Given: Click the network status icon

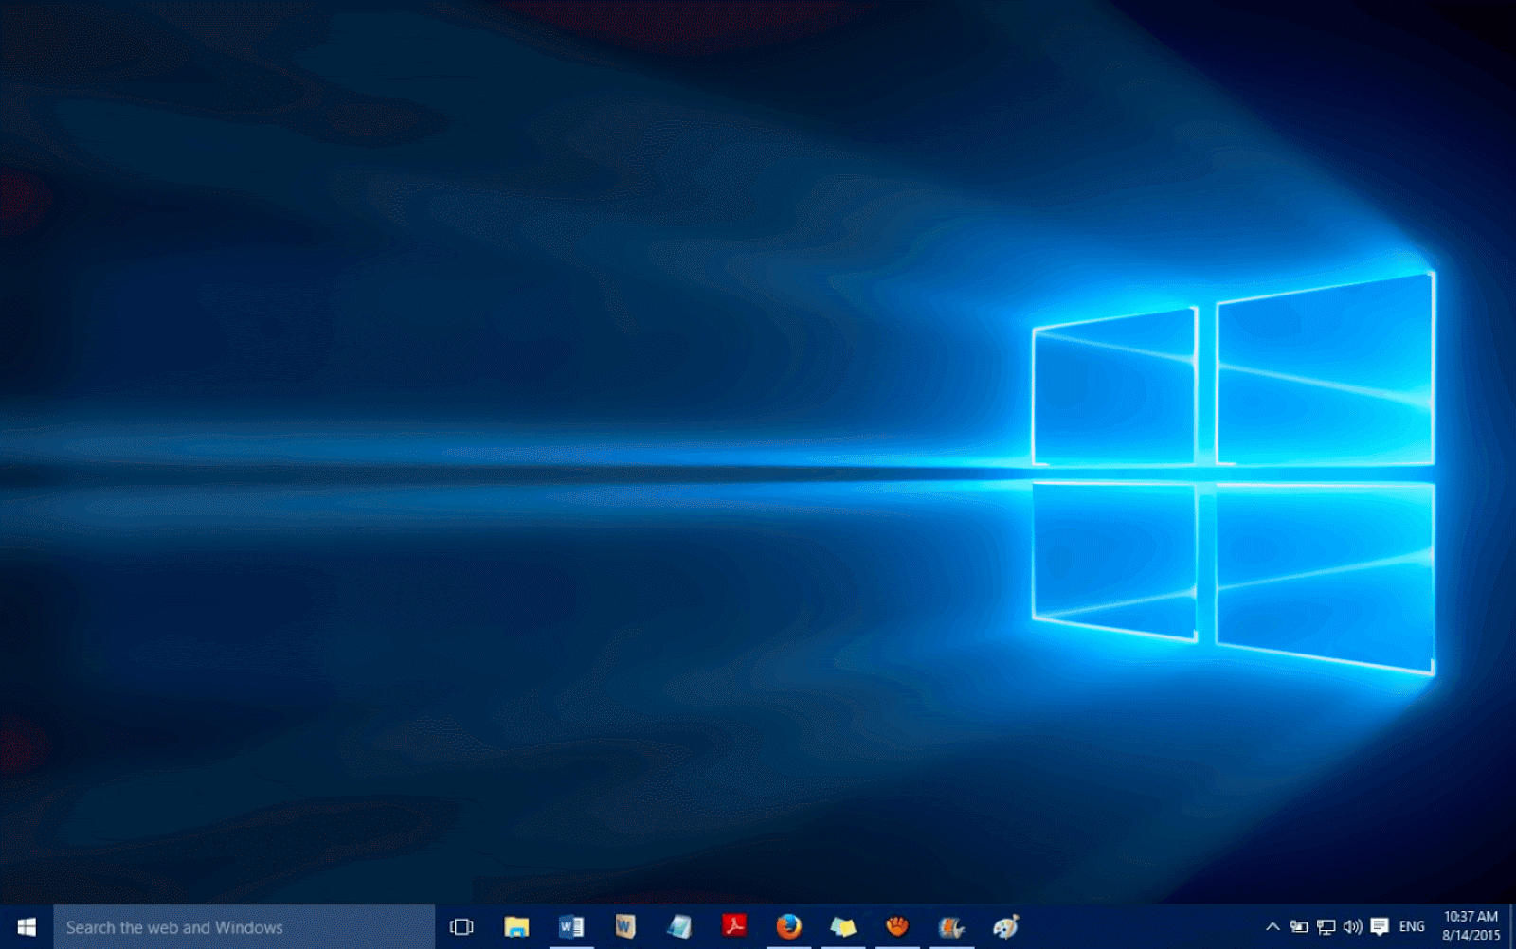Looking at the screenshot, I should [x=1326, y=927].
